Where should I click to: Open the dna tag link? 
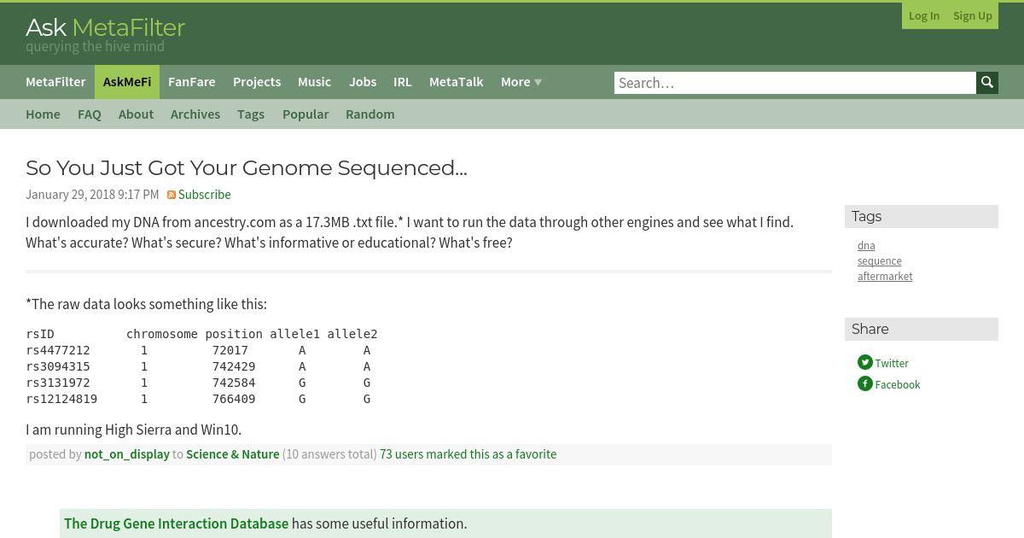pyautogui.click(x=866, y=246)
